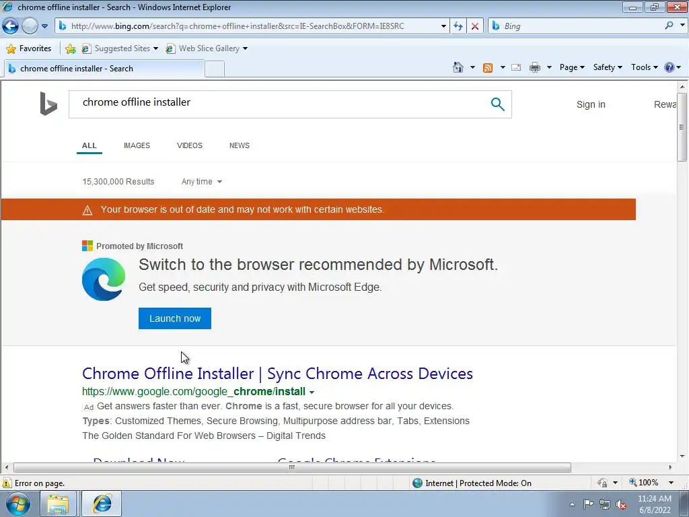
Task: Click the Print icon
Action: pos(535,67)
